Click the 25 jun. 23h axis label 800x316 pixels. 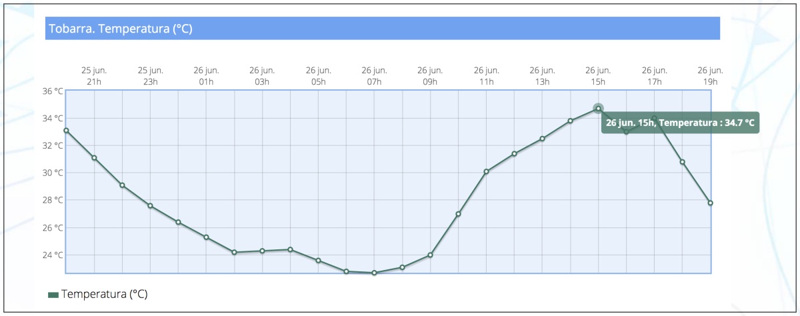coord(150,76)
